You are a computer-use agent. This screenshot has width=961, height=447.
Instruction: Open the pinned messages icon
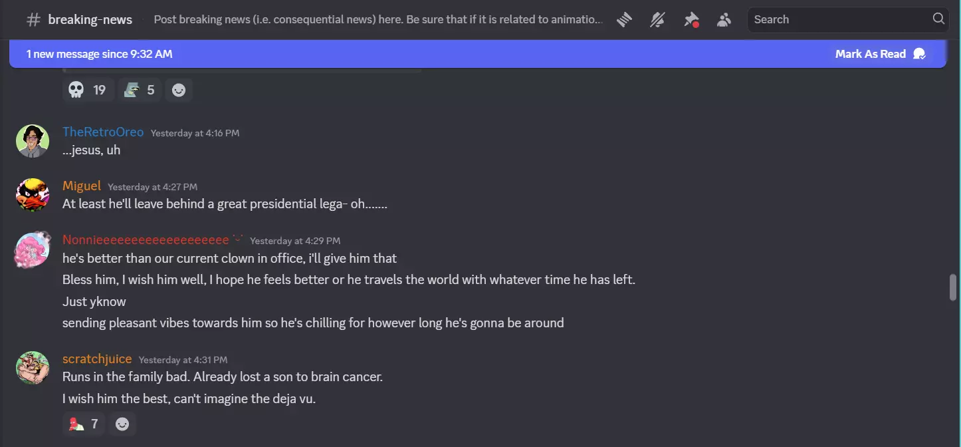[691, 20]
